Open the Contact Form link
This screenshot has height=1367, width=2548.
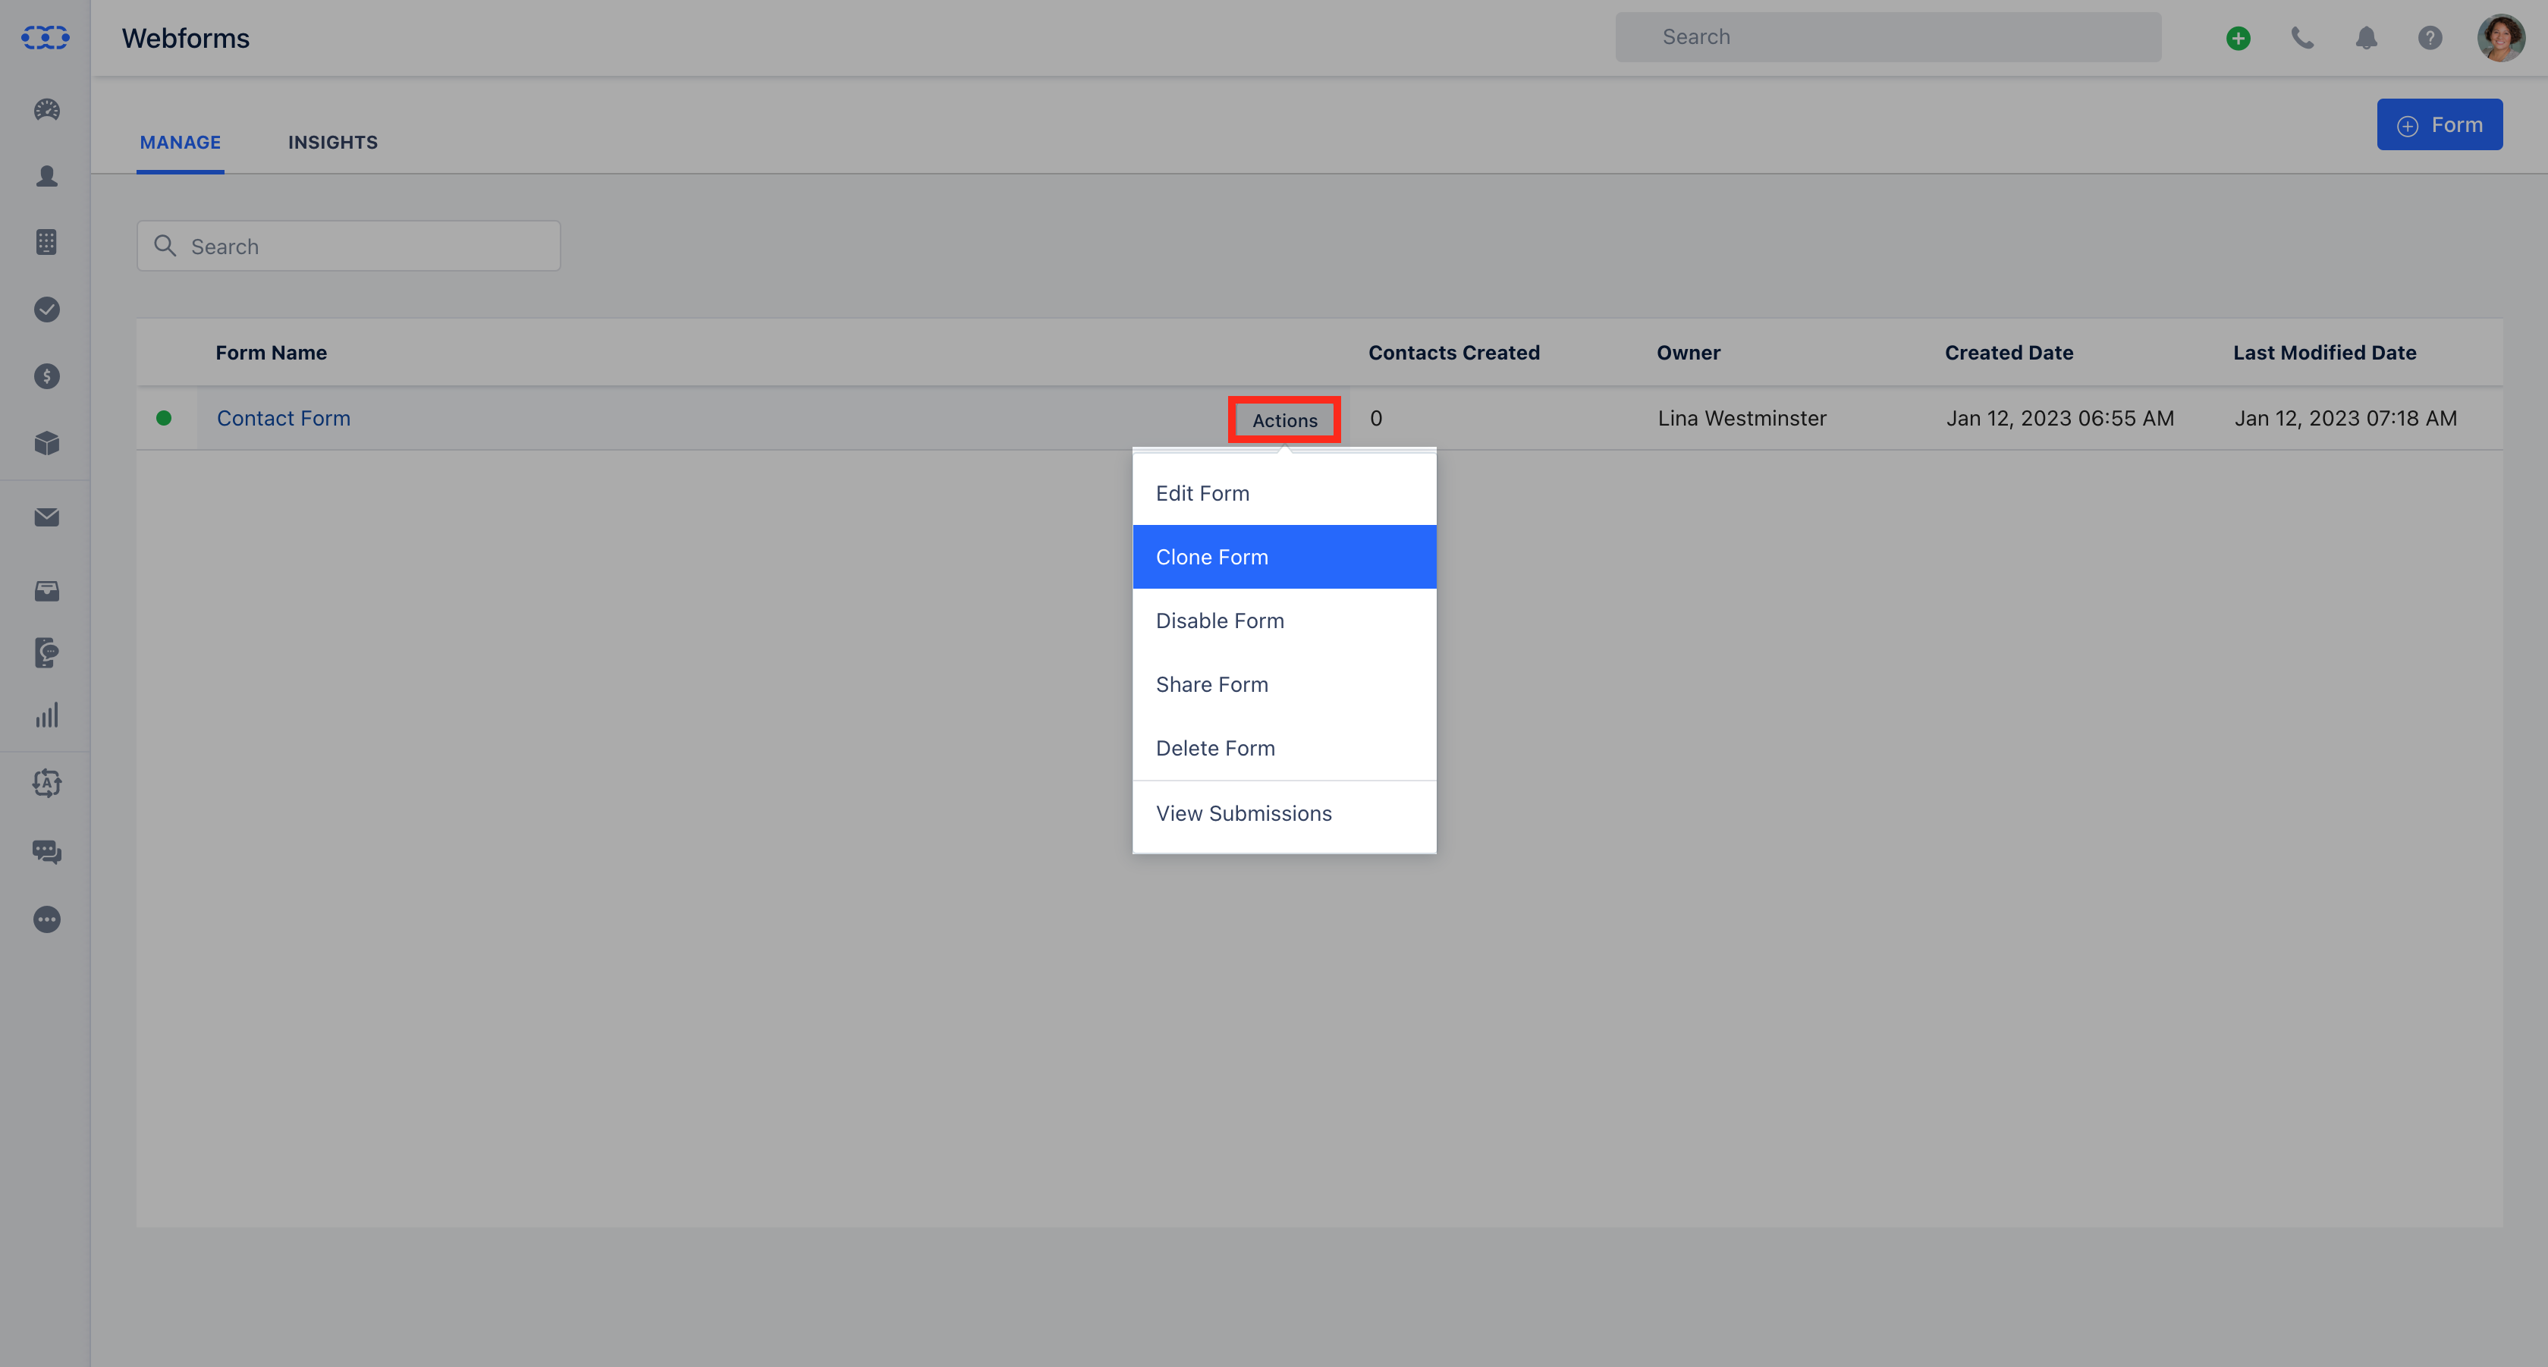(283, 419)
